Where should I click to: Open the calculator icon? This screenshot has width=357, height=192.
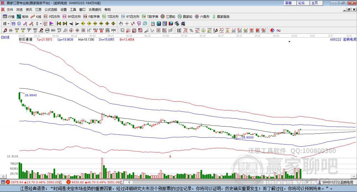tap(159, 24)
